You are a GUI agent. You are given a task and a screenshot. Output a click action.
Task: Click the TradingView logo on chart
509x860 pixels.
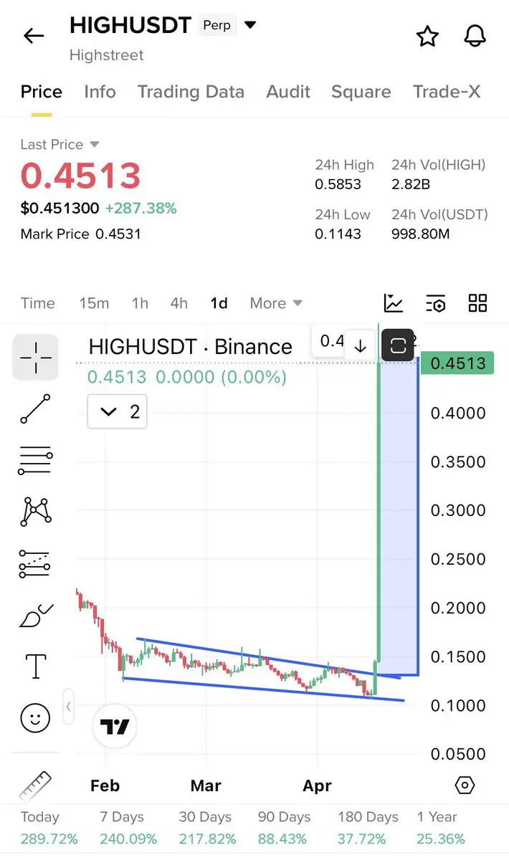[x=114, y=727]
